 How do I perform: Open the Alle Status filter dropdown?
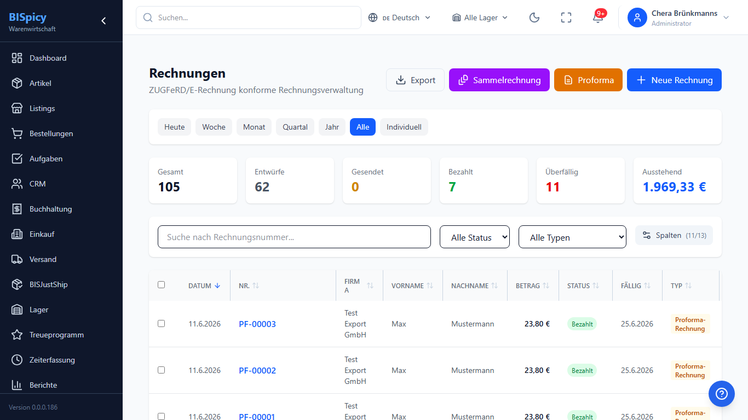tap(475, 237)
